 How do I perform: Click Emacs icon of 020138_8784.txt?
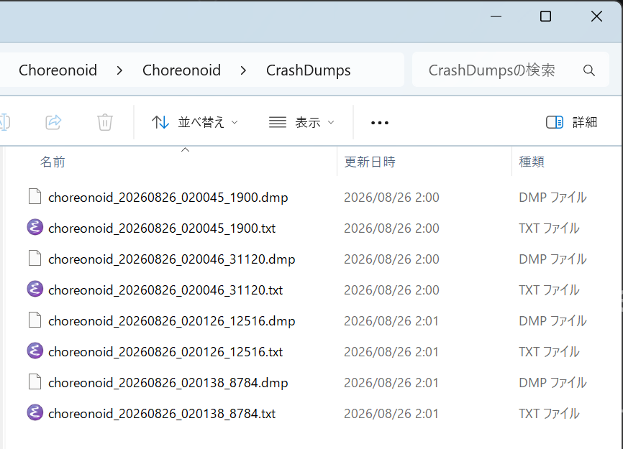tap(35, 413)
